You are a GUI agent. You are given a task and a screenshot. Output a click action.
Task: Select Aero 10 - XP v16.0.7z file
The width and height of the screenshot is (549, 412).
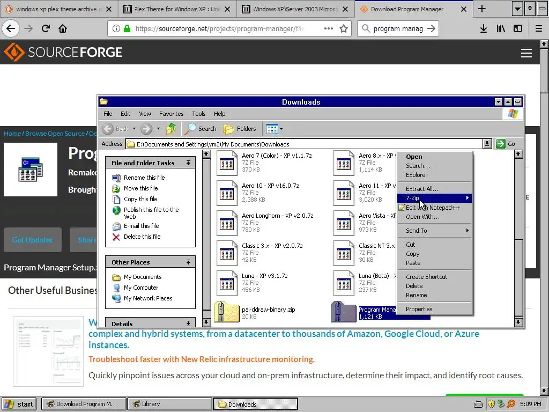click(258, 193)
